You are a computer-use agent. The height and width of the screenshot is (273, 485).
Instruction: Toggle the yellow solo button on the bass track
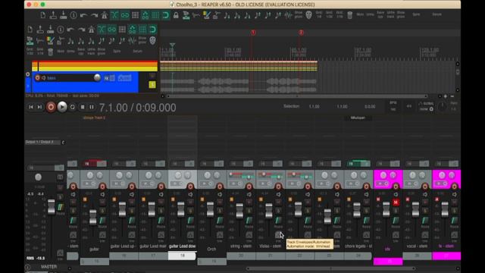[x=152, y=84]
